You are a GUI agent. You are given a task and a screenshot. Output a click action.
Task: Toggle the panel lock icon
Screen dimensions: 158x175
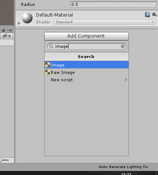(3, 30)
